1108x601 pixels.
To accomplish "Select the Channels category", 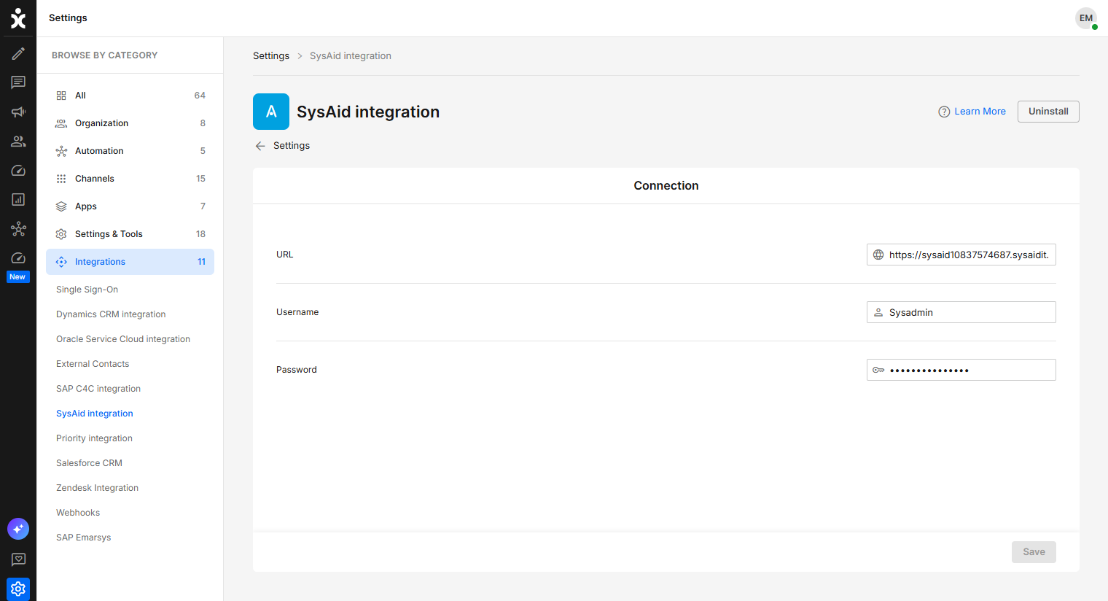I will pos(130,179).
